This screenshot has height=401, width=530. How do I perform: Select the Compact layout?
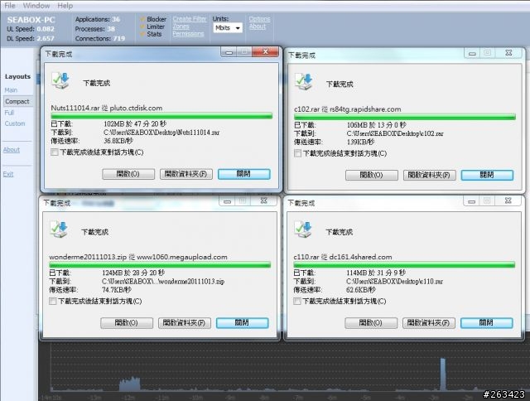pos(17,101)
